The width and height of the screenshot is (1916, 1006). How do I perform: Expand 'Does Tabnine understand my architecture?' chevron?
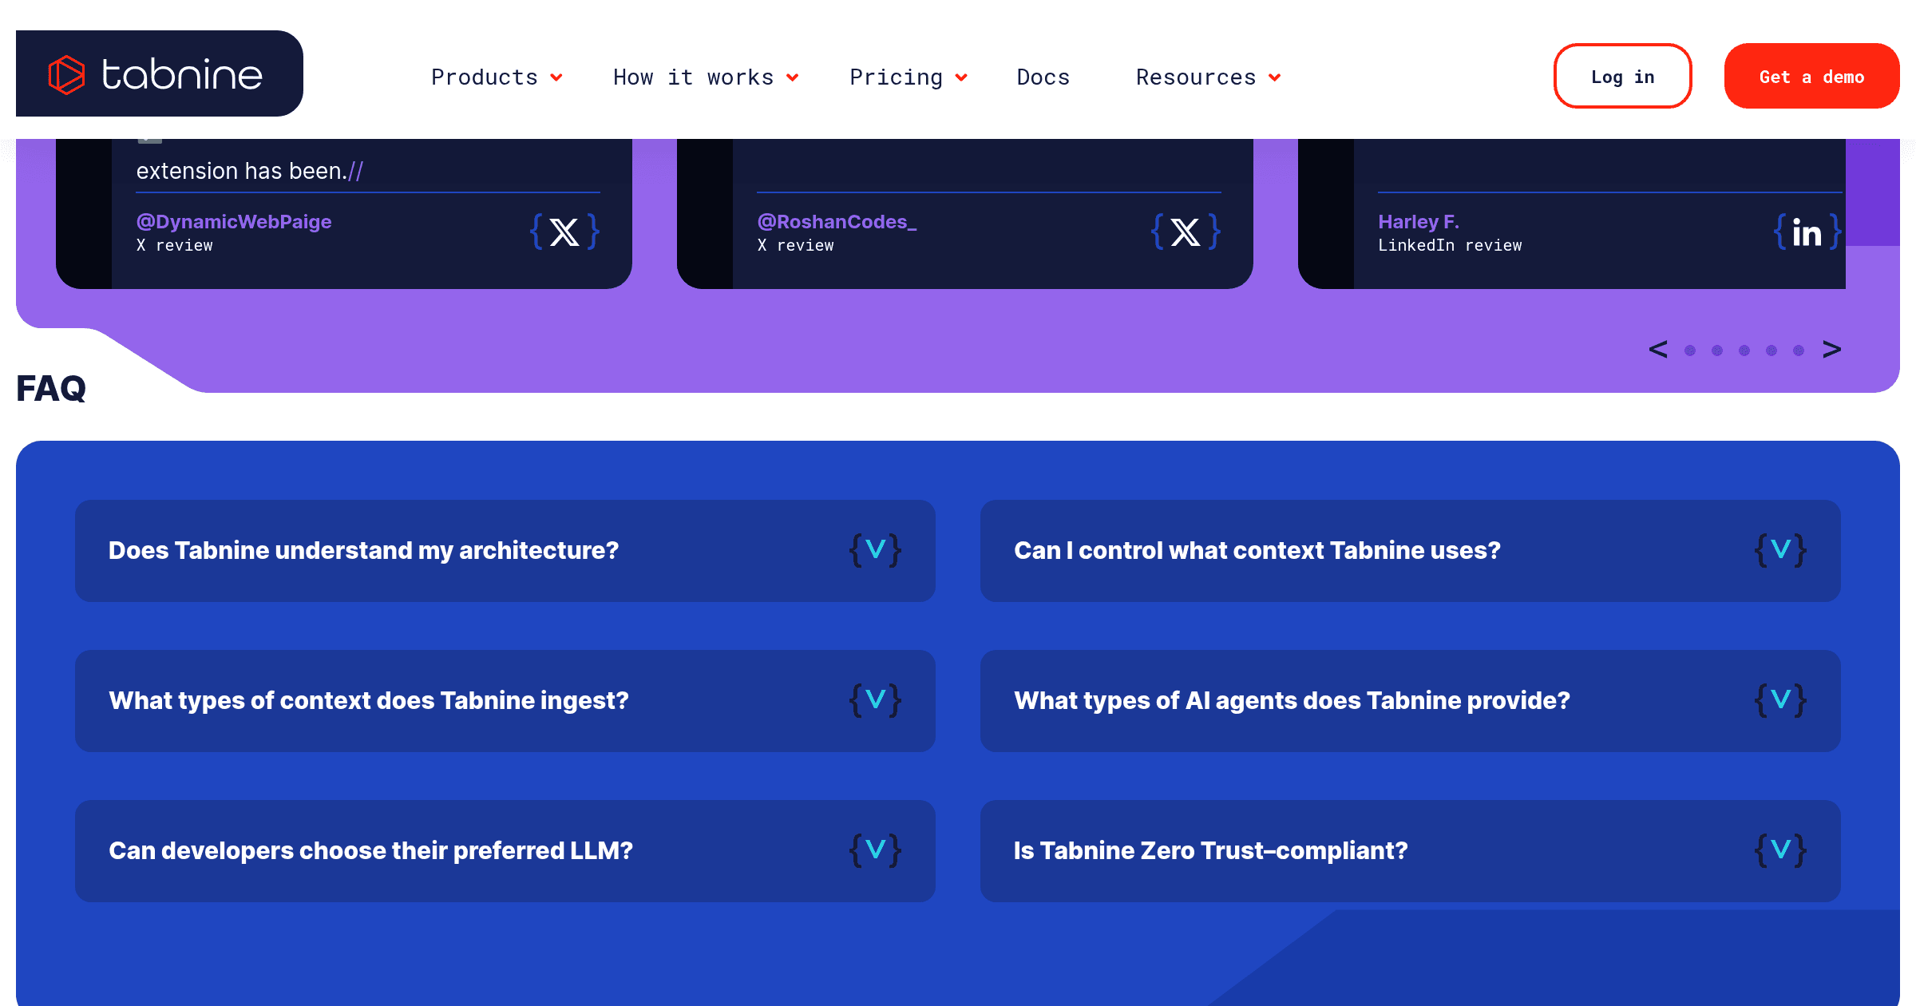pyautogui.click(x=876, y=550)
